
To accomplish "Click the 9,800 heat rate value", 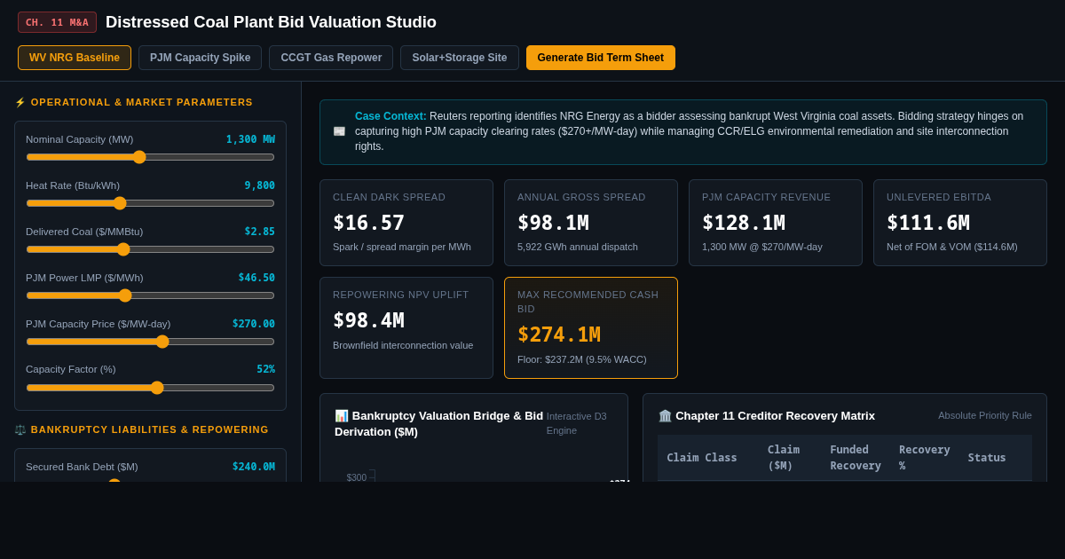I will (x=260, y=185).
